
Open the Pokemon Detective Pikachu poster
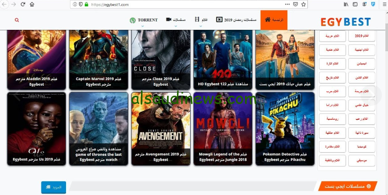pos(285,129)
